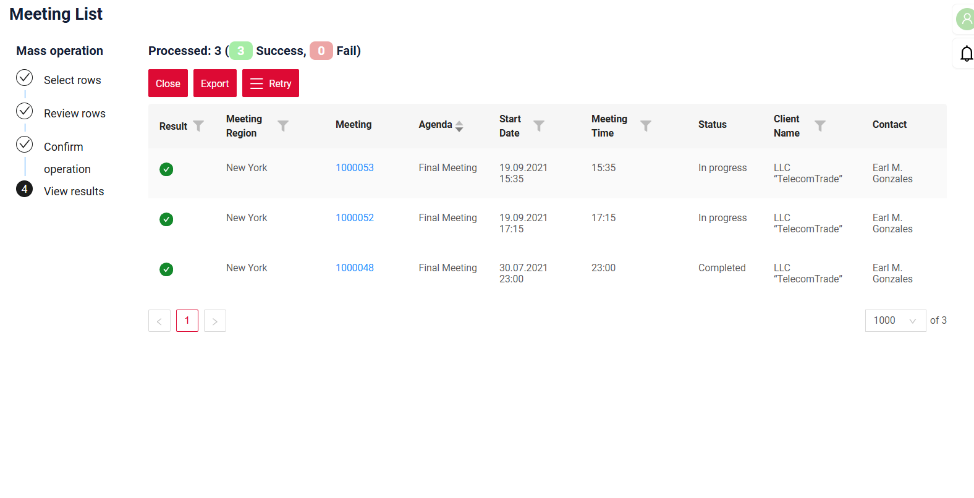Go to the Review rows step
This screenshot has height=498, width=974.
[x=75, y=114]
